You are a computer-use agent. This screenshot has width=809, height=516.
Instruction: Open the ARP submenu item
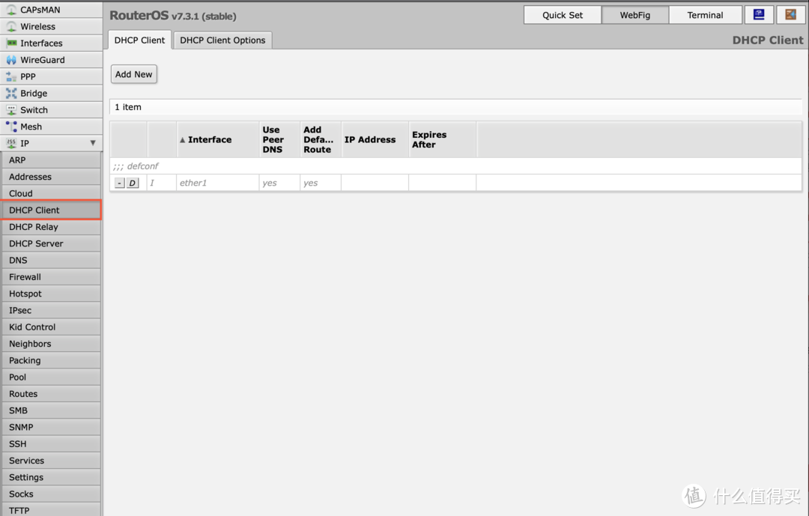(51, 160)
